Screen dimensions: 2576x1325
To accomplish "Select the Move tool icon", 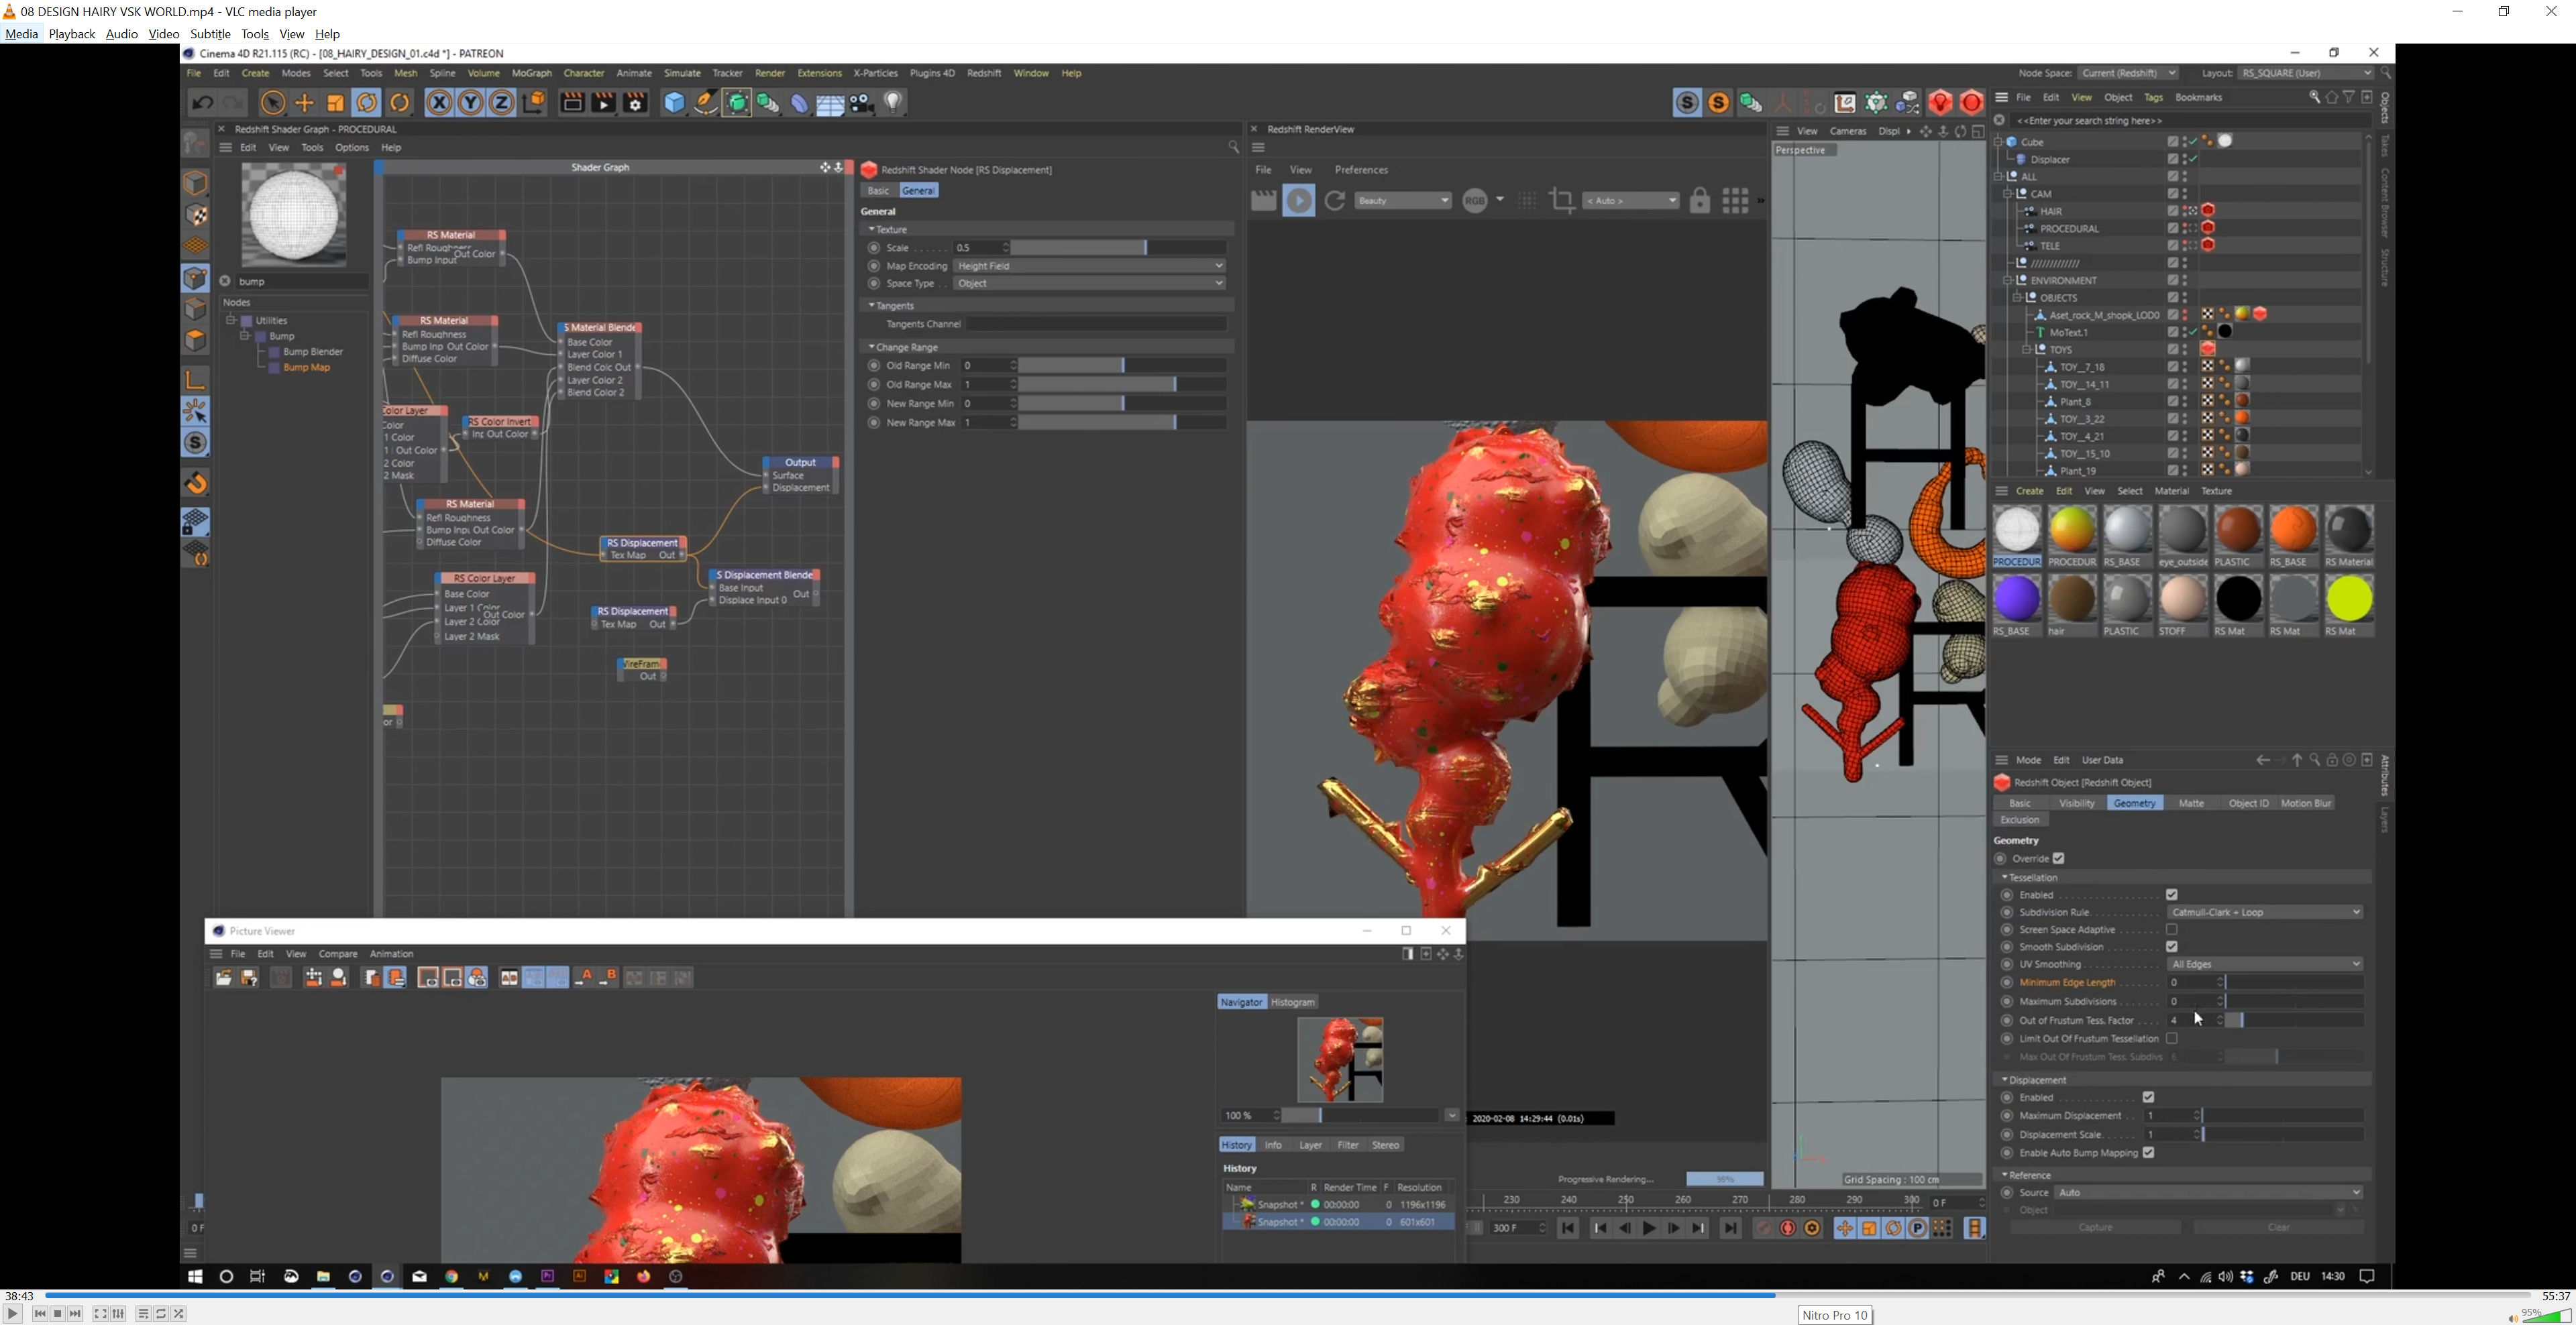I will pyautogui.click(x=304, y=103).
